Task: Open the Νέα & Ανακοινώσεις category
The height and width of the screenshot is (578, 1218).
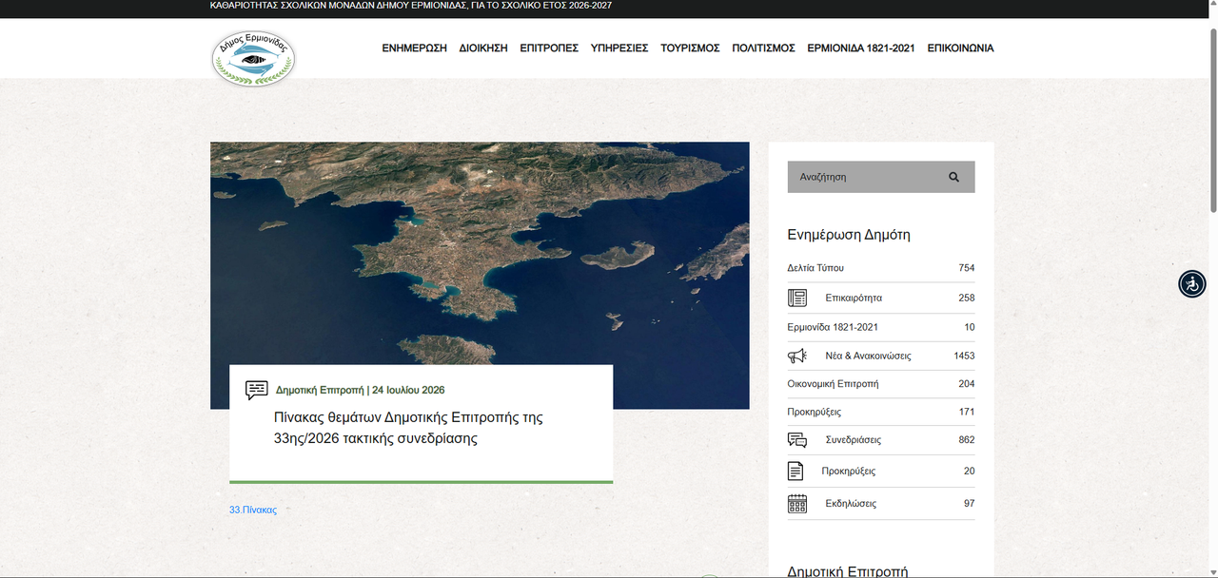Action: (x=868, y=356)
